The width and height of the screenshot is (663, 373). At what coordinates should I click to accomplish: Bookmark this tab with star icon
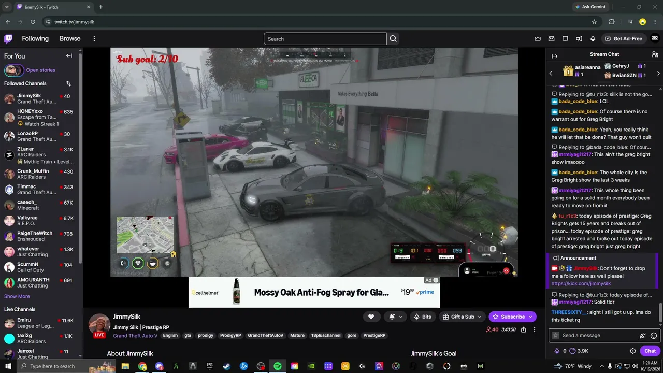coord(594,22)
